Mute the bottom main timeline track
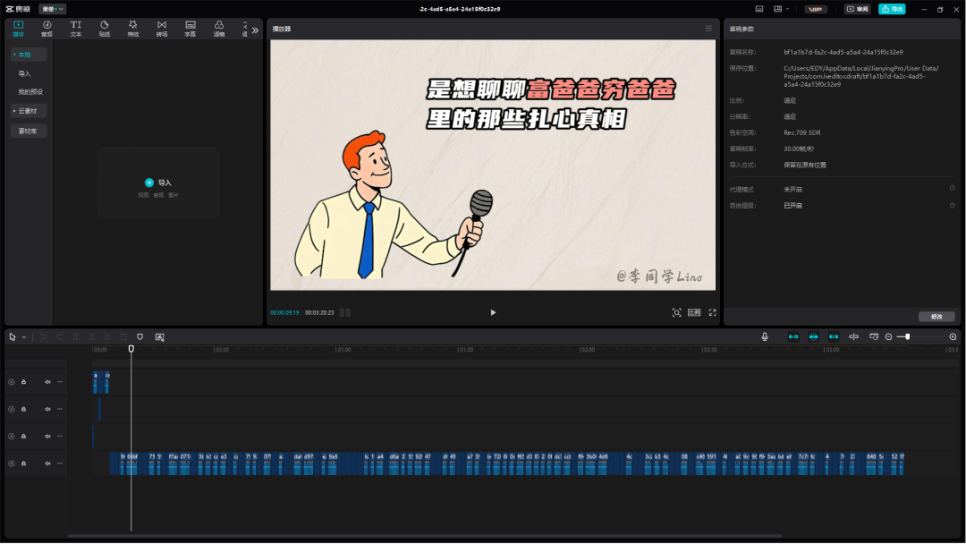Image resolution: width=966 pixels, height=544 pixels. point(47,463)
